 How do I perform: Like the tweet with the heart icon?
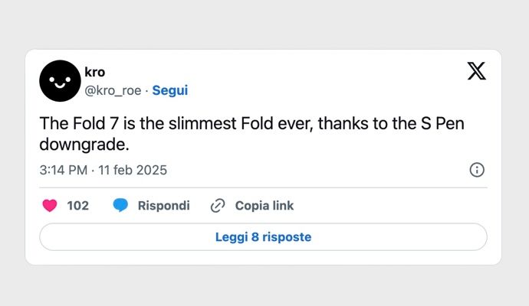(x=50, y=205)
